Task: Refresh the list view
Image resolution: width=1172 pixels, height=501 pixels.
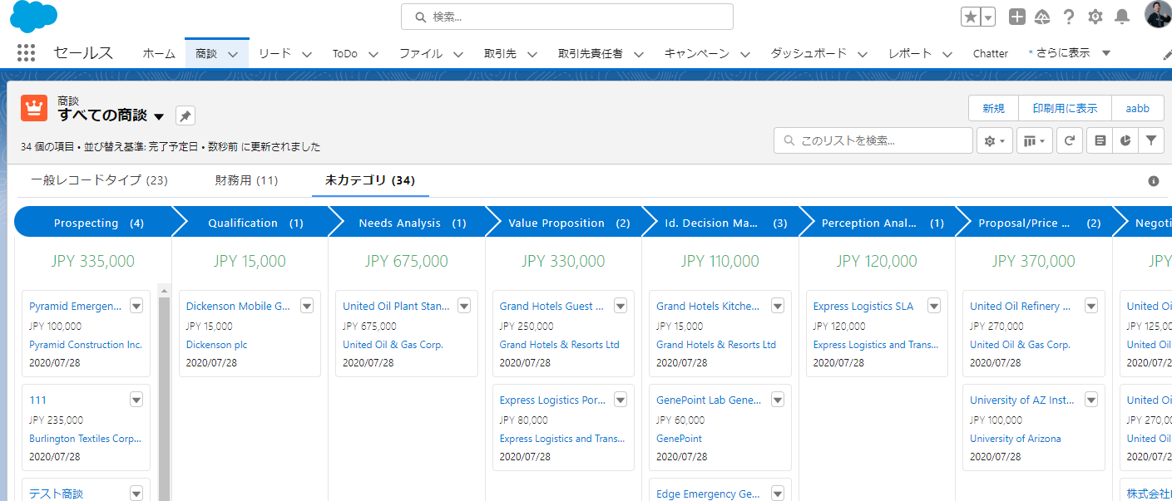Action: (x=1070, y=141)
